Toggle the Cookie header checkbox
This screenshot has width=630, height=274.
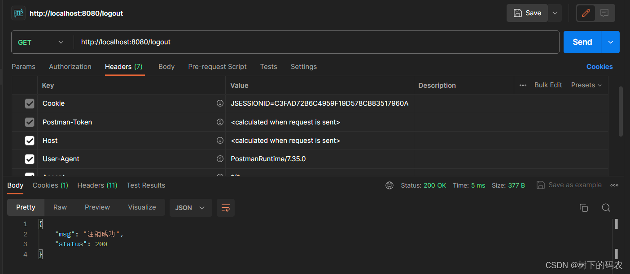30,104
